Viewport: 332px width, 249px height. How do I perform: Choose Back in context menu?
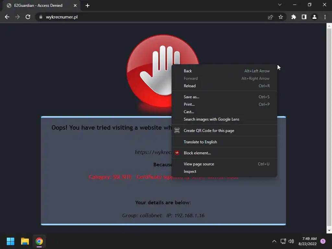coord(224,71)
